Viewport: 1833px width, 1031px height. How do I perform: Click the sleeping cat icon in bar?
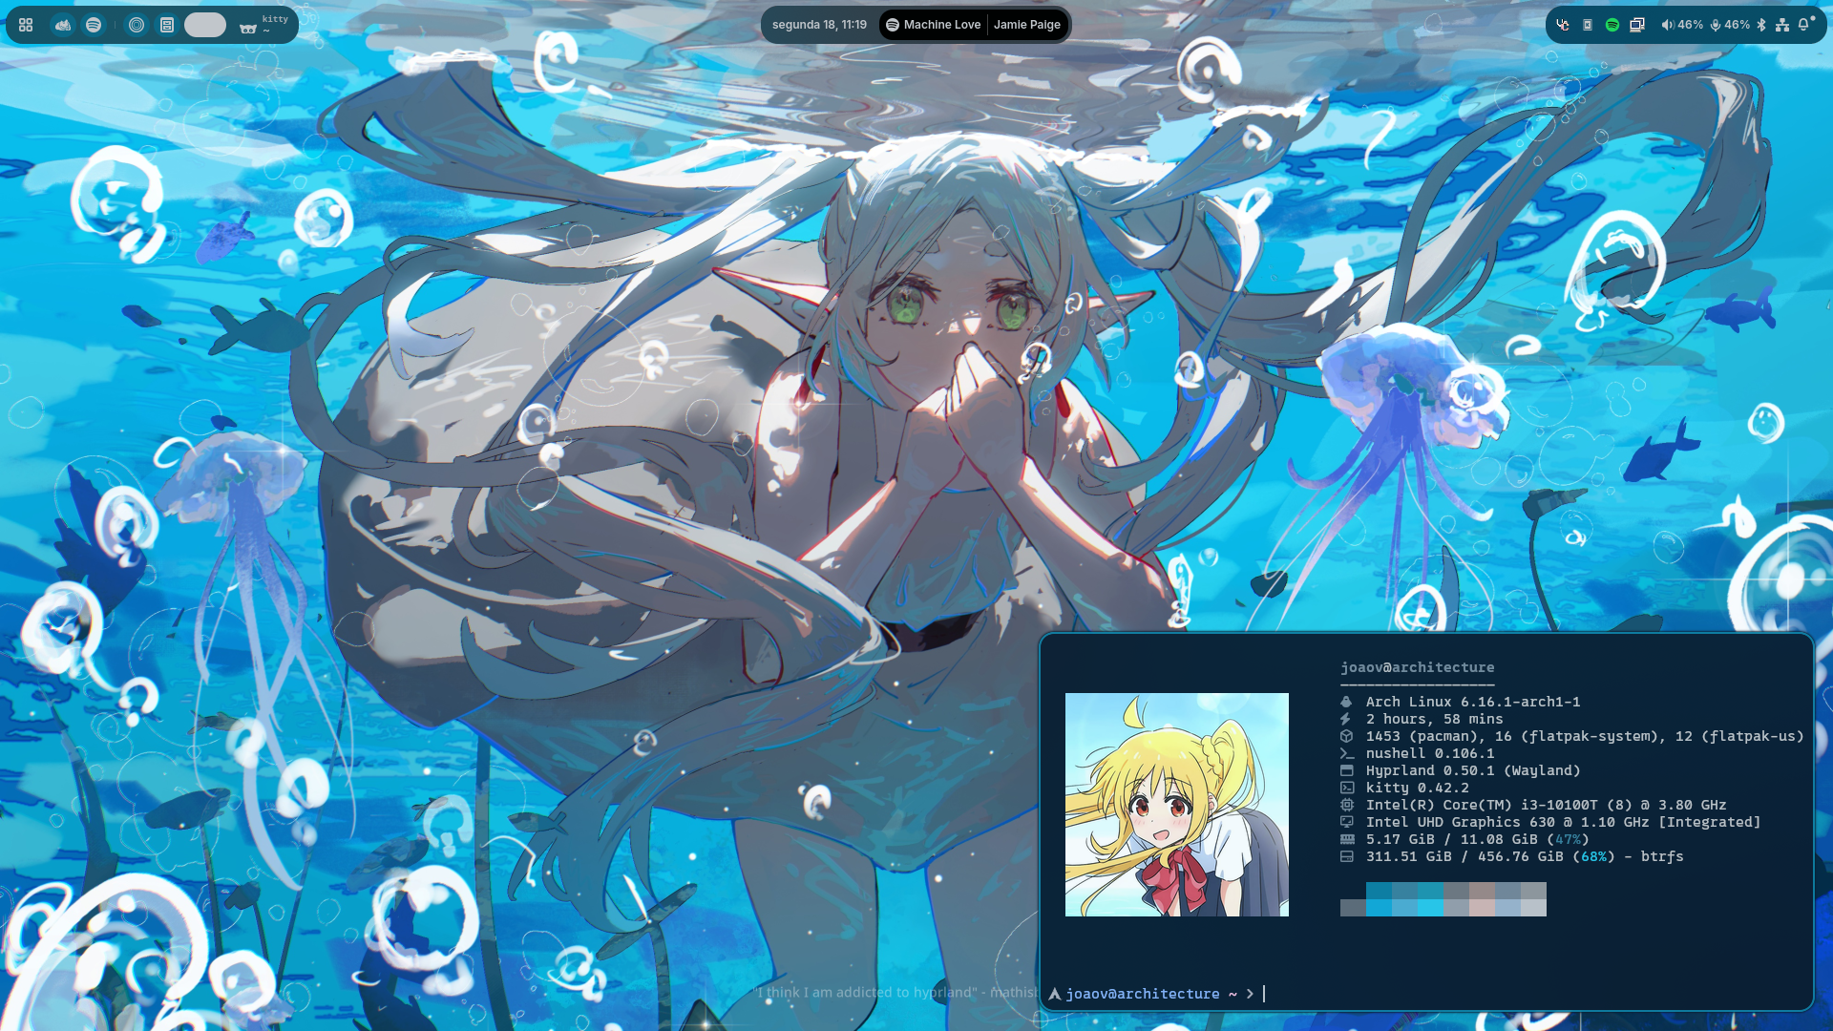pyautogui.click(x=63, y=25)
